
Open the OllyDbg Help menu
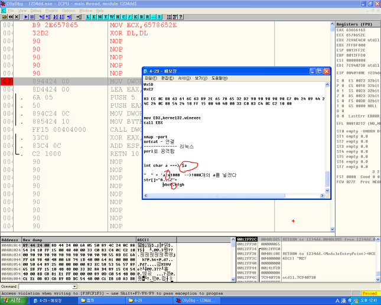(100, 11)
